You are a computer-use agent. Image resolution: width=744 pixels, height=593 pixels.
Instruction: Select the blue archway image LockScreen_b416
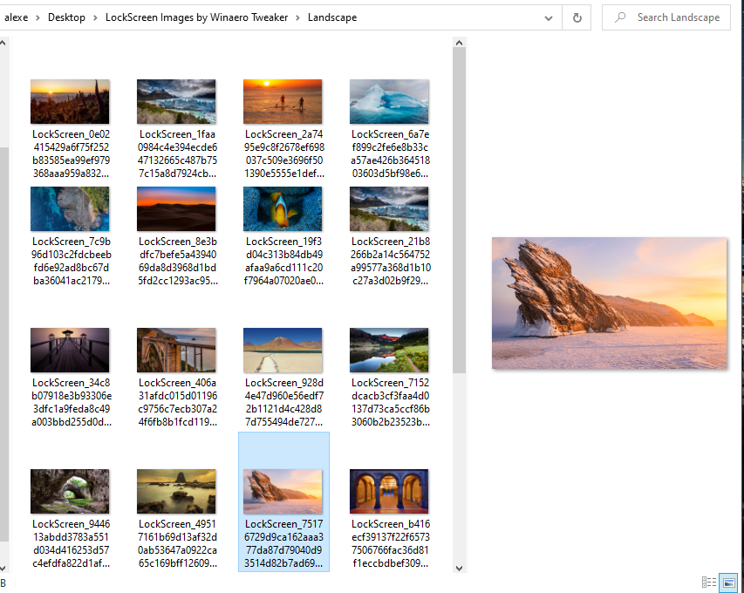tap(389, 490)
